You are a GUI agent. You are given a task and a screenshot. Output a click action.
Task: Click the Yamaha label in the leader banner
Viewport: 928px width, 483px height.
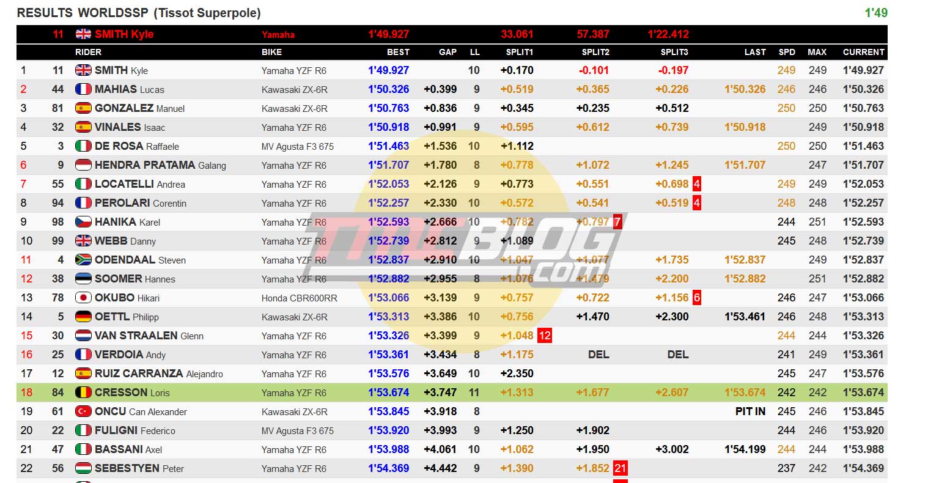pyautogui.click(x=278, y=35)
